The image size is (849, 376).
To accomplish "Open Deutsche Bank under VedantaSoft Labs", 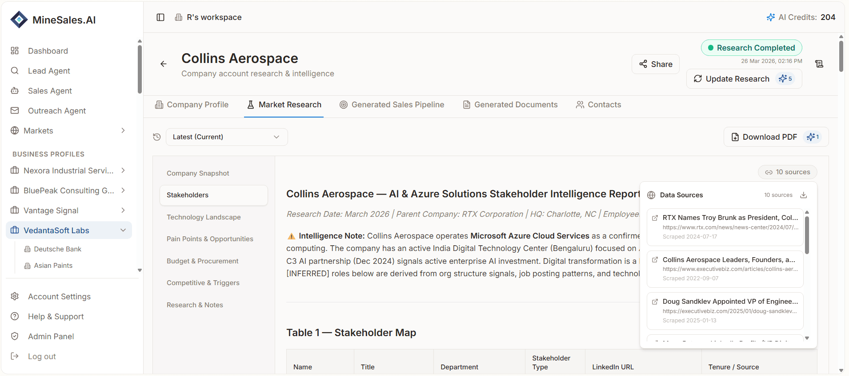I will click(x=58, y=249).
